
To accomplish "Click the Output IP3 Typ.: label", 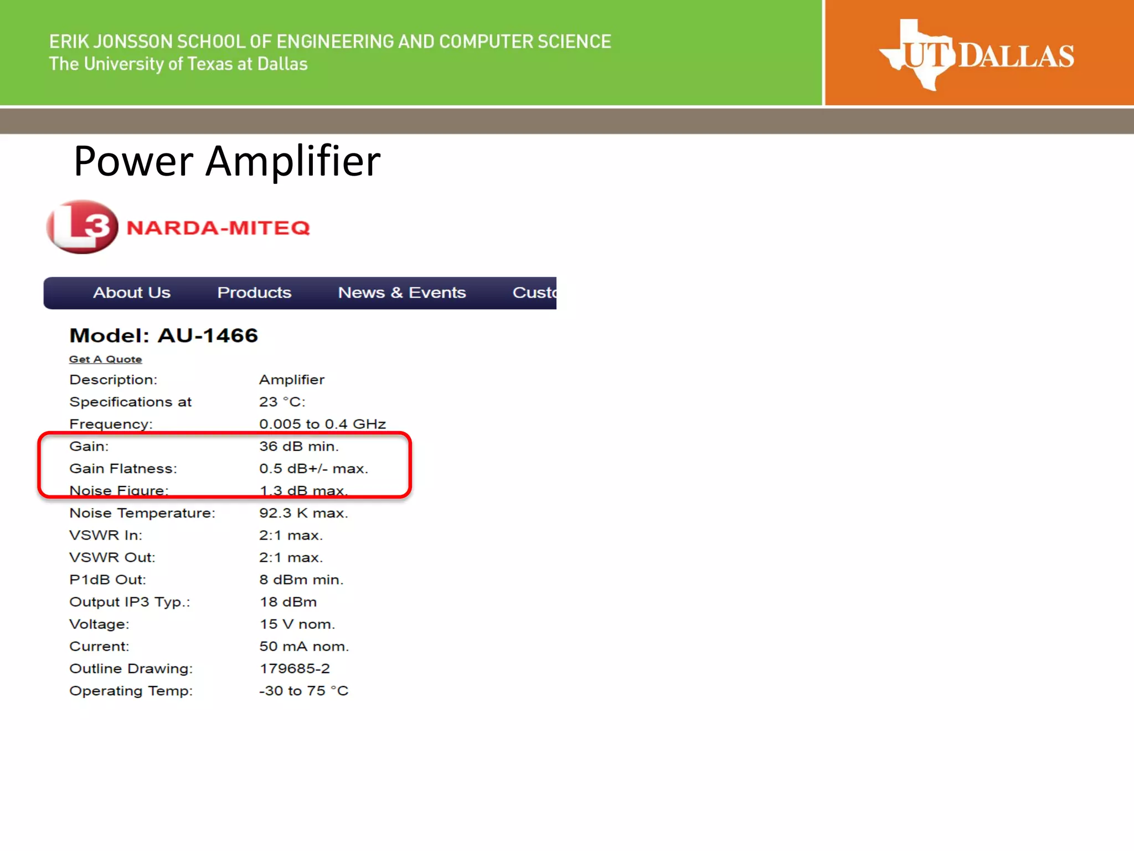I will 130,602.
